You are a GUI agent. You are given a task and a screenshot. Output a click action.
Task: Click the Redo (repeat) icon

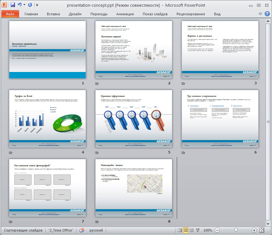tap(30, 5)
